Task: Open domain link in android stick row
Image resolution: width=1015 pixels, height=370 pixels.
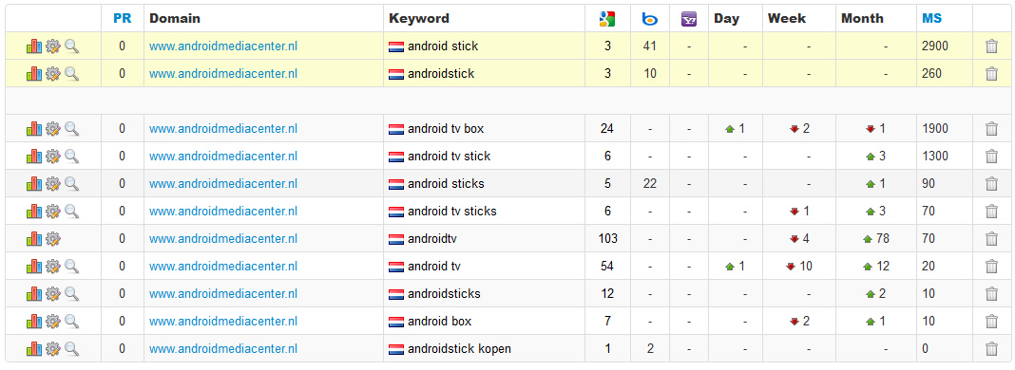Action: pos(223,46)
